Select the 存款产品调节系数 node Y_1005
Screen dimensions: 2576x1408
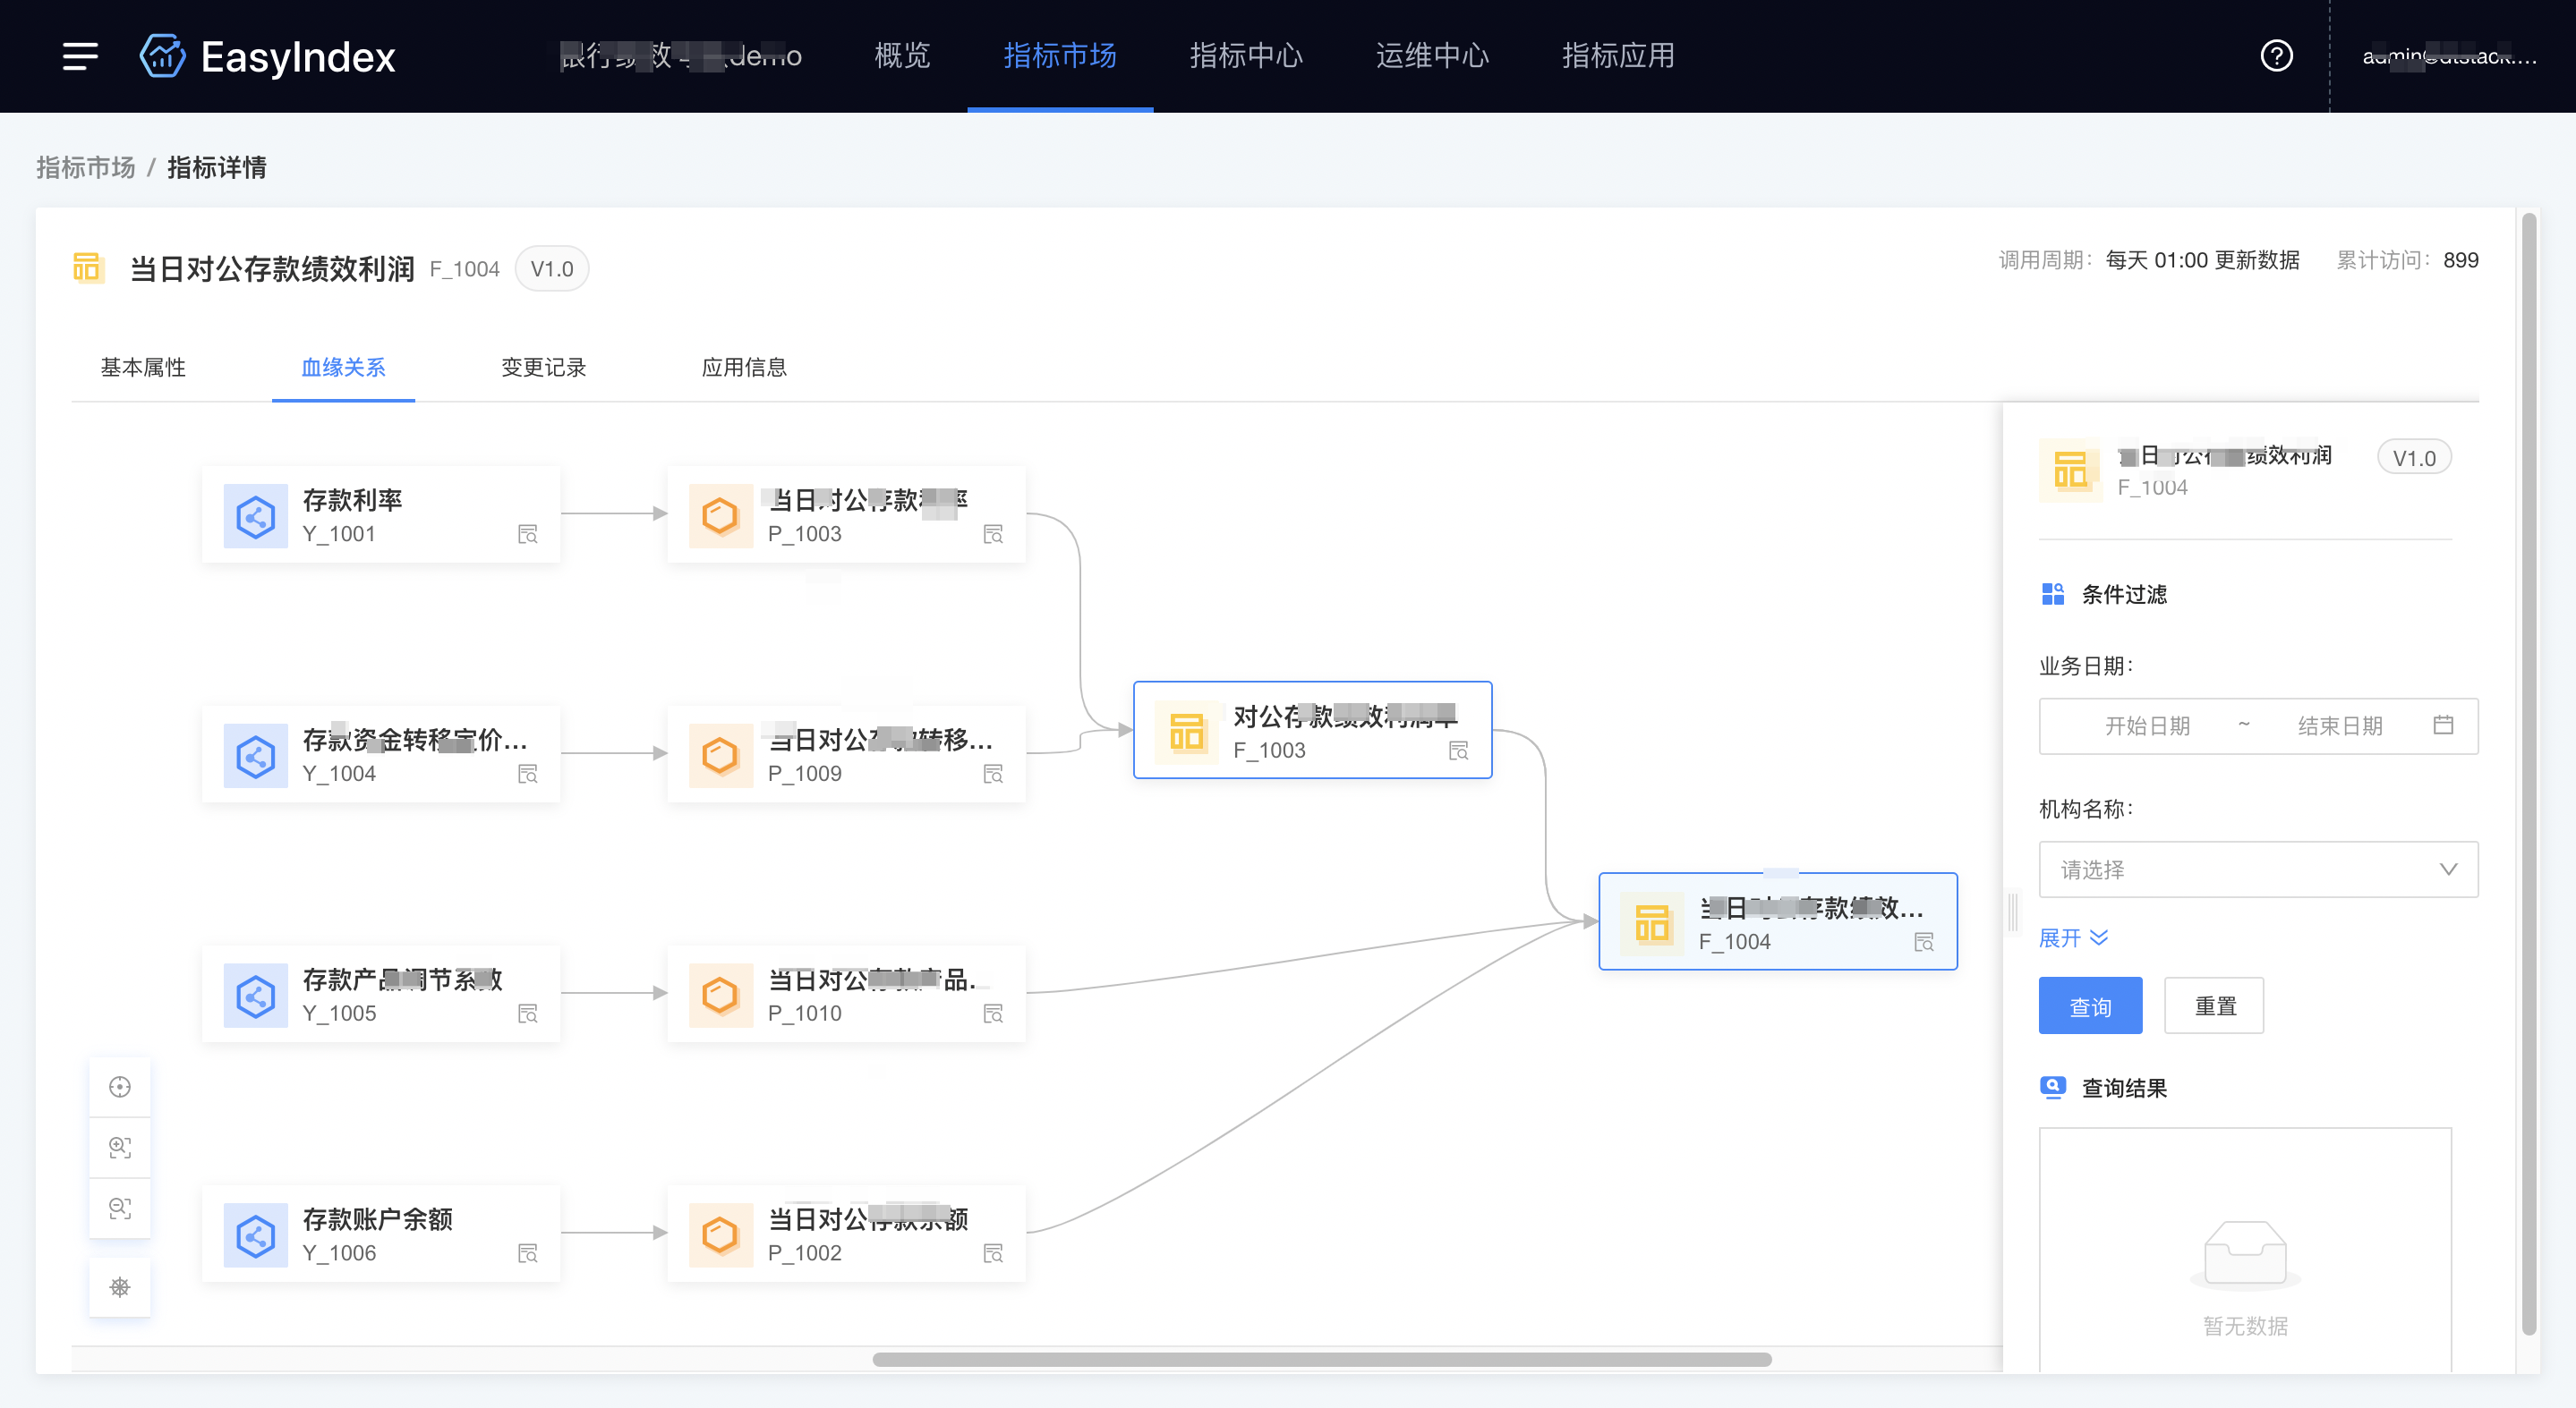381,995
